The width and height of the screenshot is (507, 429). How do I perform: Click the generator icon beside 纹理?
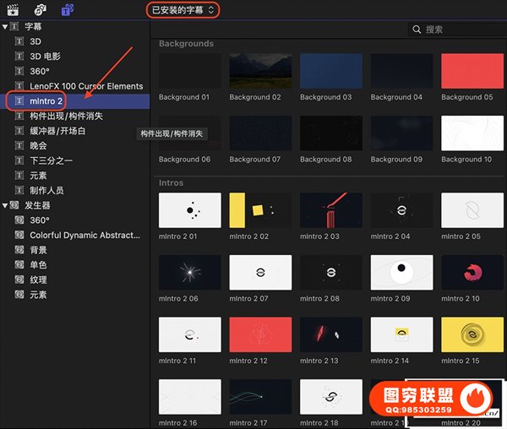tap(19, 280)
